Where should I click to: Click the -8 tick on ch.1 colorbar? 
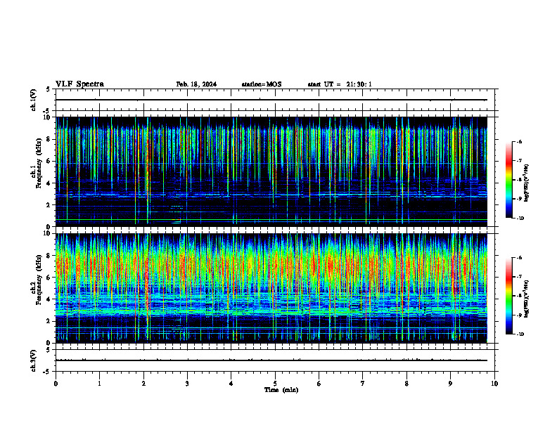tap(520, 180)
